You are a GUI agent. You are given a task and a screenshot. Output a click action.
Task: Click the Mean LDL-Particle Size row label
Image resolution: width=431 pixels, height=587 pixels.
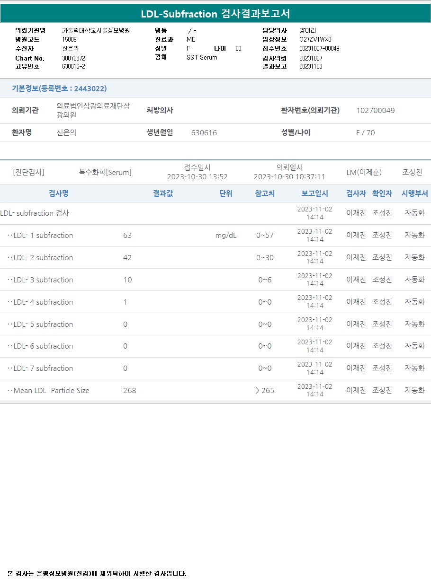click(51, 391)
